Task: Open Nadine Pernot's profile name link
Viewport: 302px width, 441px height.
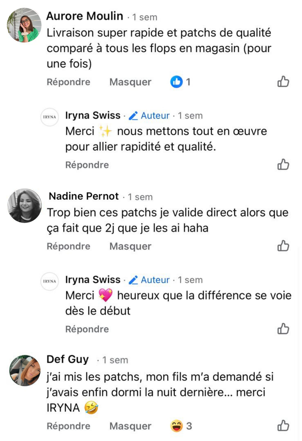Action: click(x=84, y=196)
